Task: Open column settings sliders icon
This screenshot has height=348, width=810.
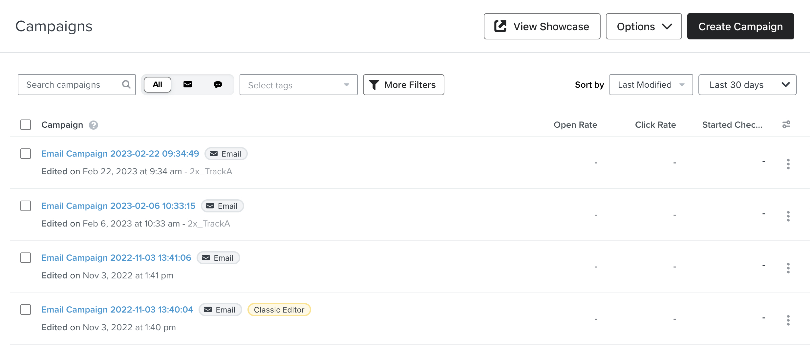Action: [x=786, y=125]
